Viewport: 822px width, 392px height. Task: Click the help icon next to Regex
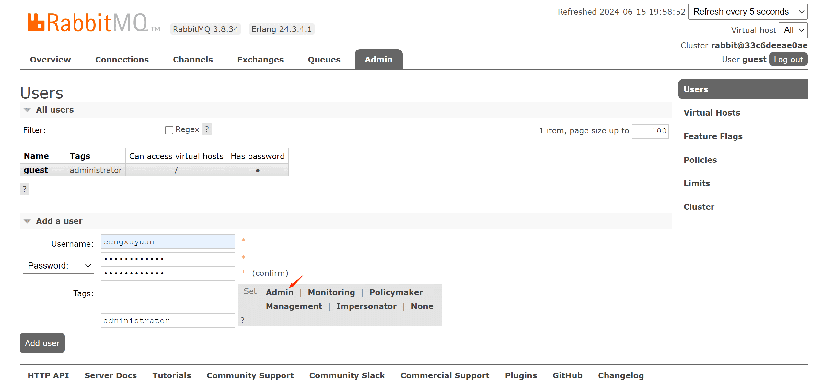click(x=207, y=129)
